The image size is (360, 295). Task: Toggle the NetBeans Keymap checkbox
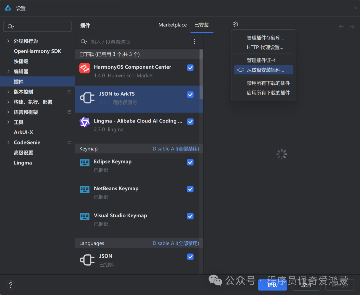[190, 189]
